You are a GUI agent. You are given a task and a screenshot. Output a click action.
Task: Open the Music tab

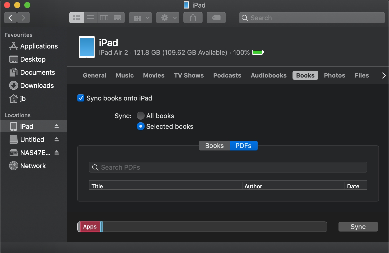pyautogui.click(x=125, y=75)
